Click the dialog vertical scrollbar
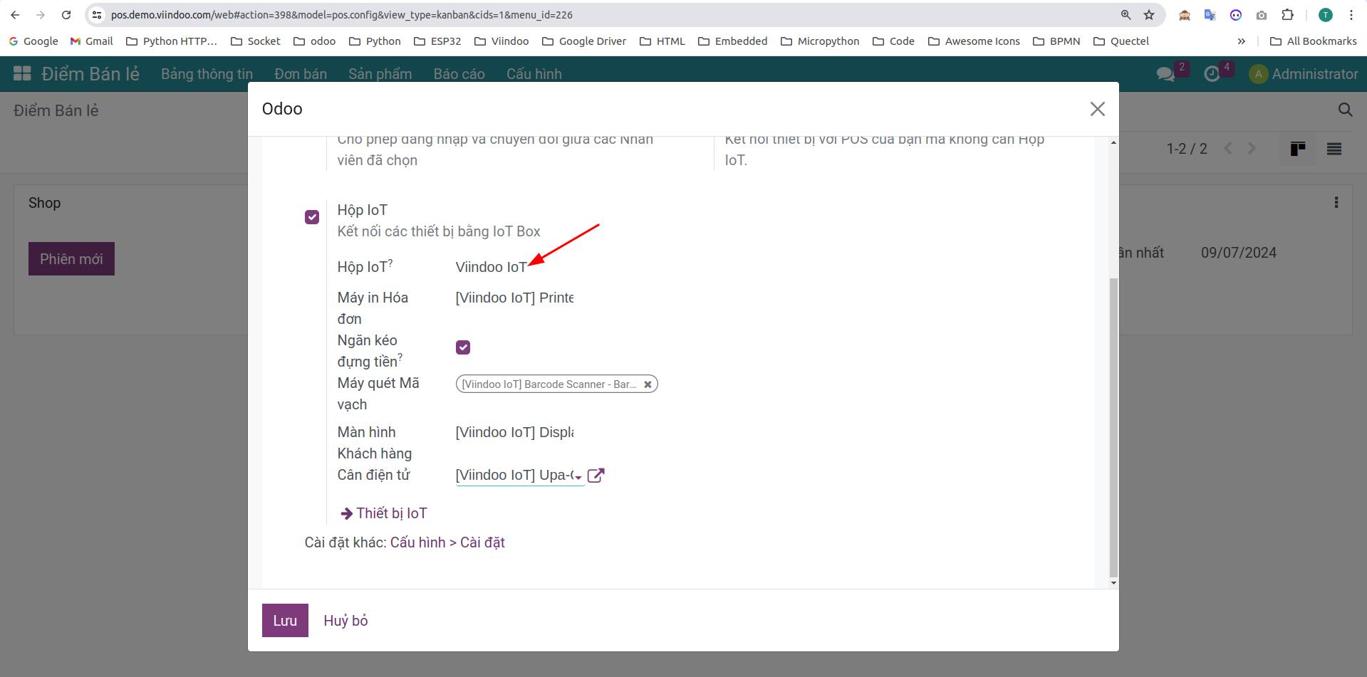Screen dimensions: 1367x677 (1113, 427)
